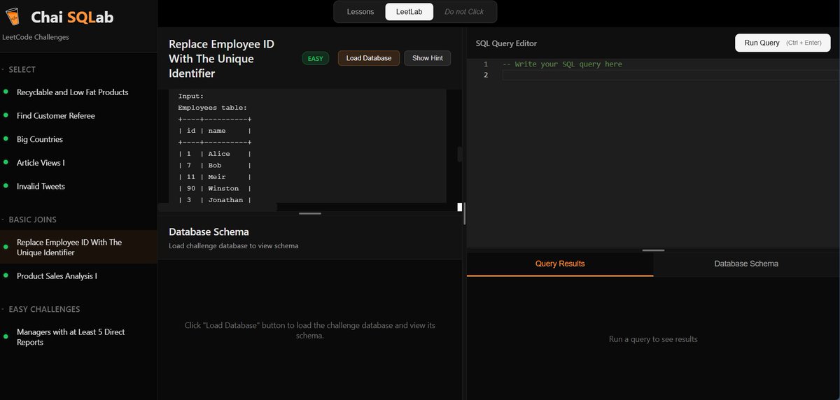Click the Winston row in Employees table

pyautogui.click(x=215, y=189)
